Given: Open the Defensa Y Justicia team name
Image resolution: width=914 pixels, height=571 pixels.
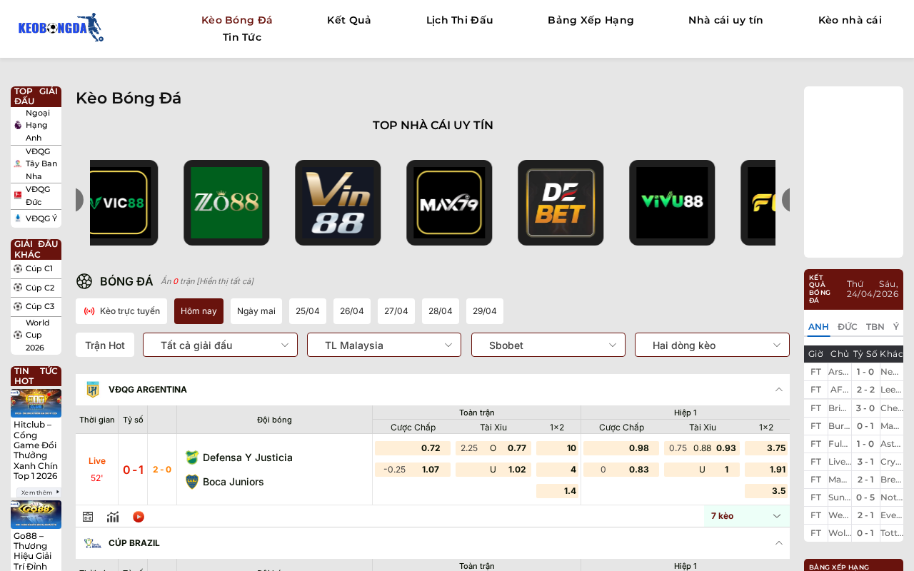Looking at the screenshot, I should tap(248, 458).
